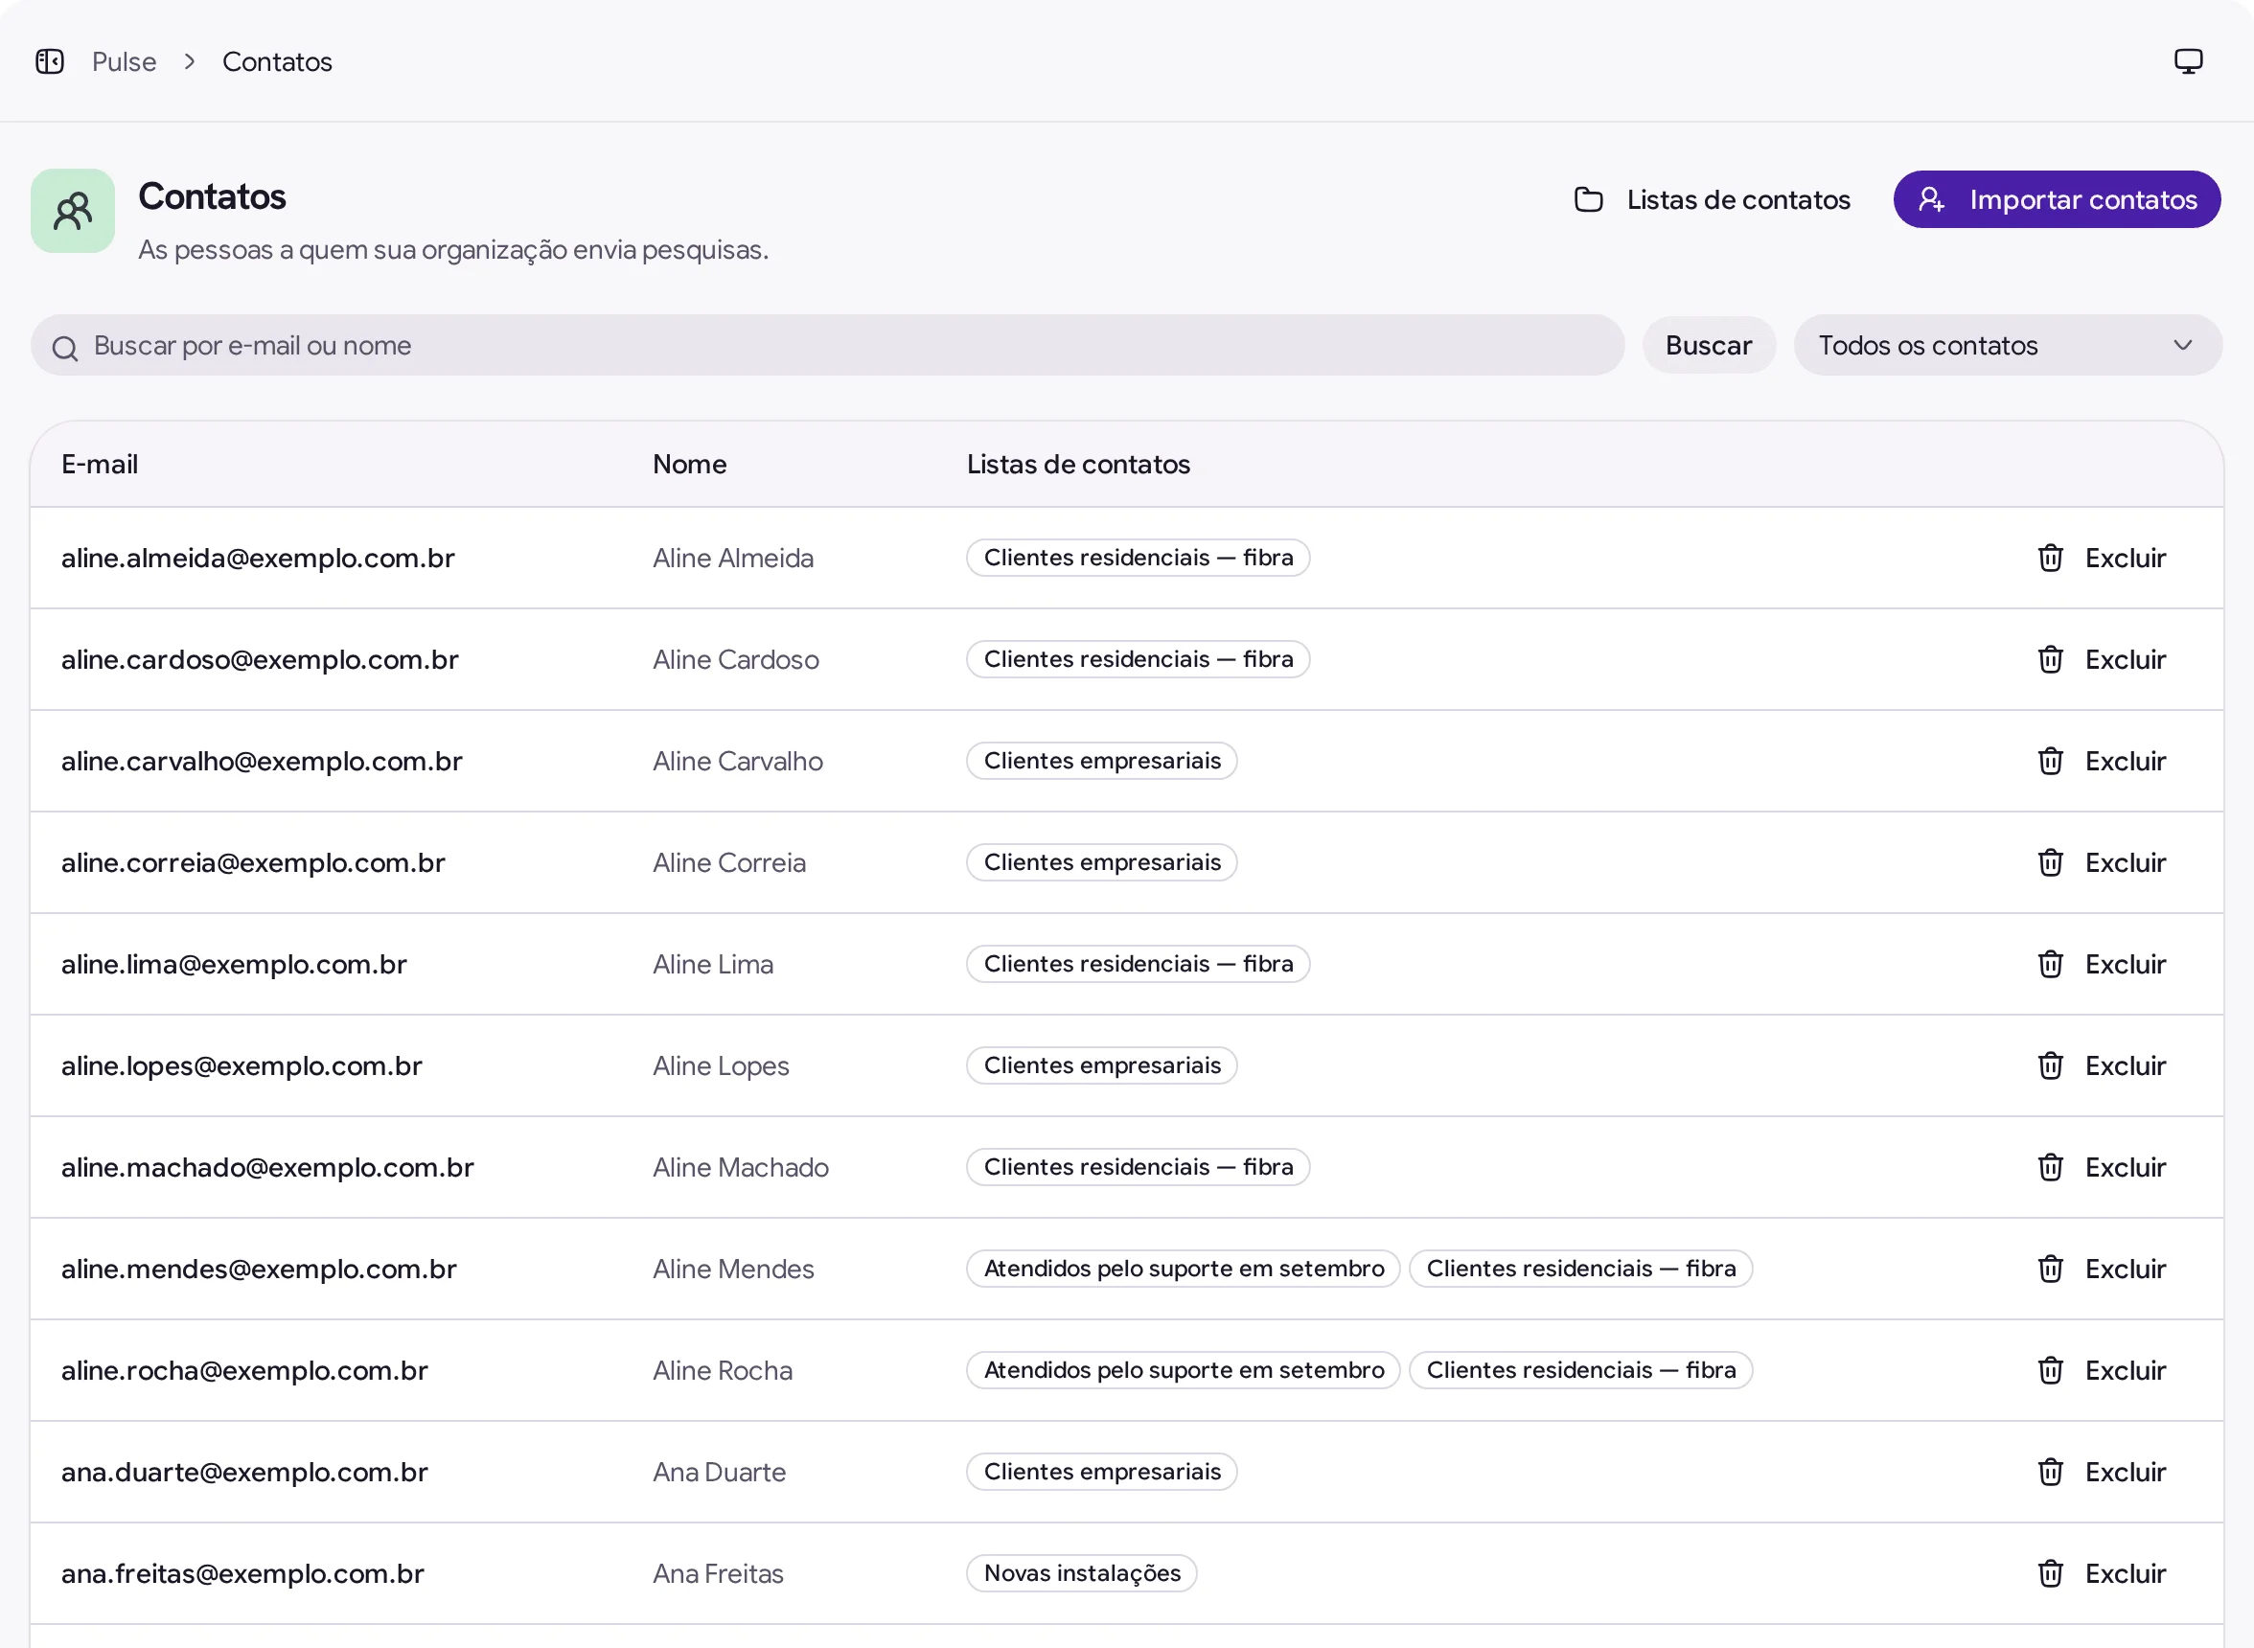Viewport: 2254px width, 1648px height.
Task: Click the add-person icon in Importar contatos
Action: (x=1932, y=199)
